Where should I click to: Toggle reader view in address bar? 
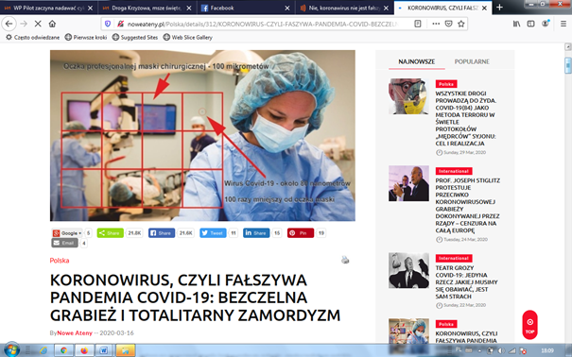pos(418,24)
